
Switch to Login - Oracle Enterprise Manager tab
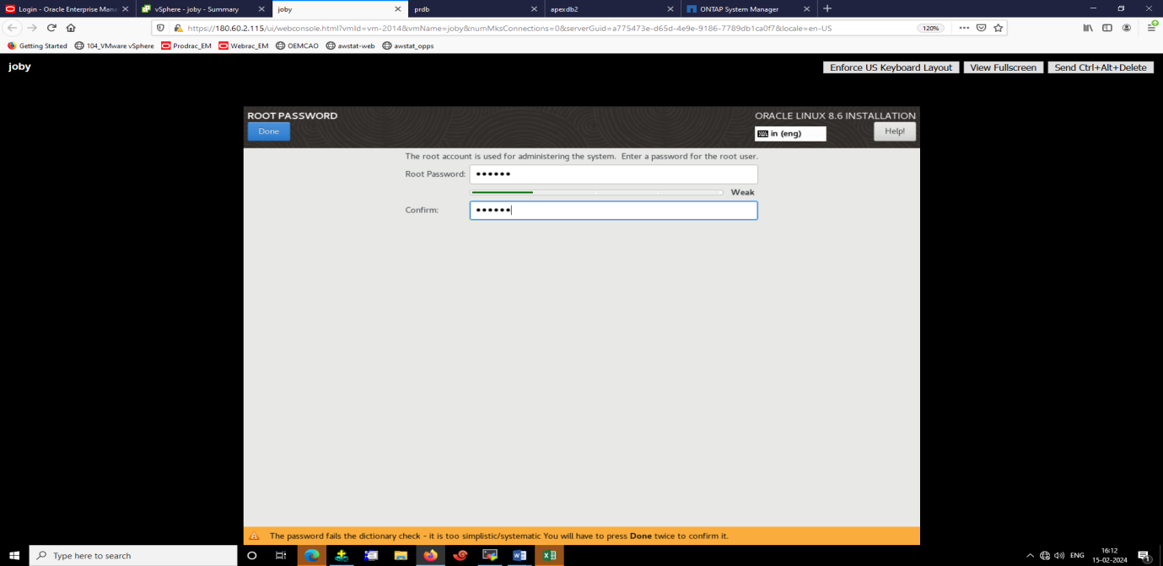click(67, 8)
